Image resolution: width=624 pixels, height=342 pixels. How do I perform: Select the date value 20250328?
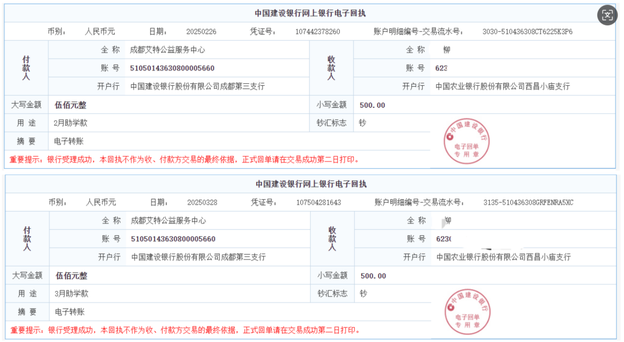point(202,203)
